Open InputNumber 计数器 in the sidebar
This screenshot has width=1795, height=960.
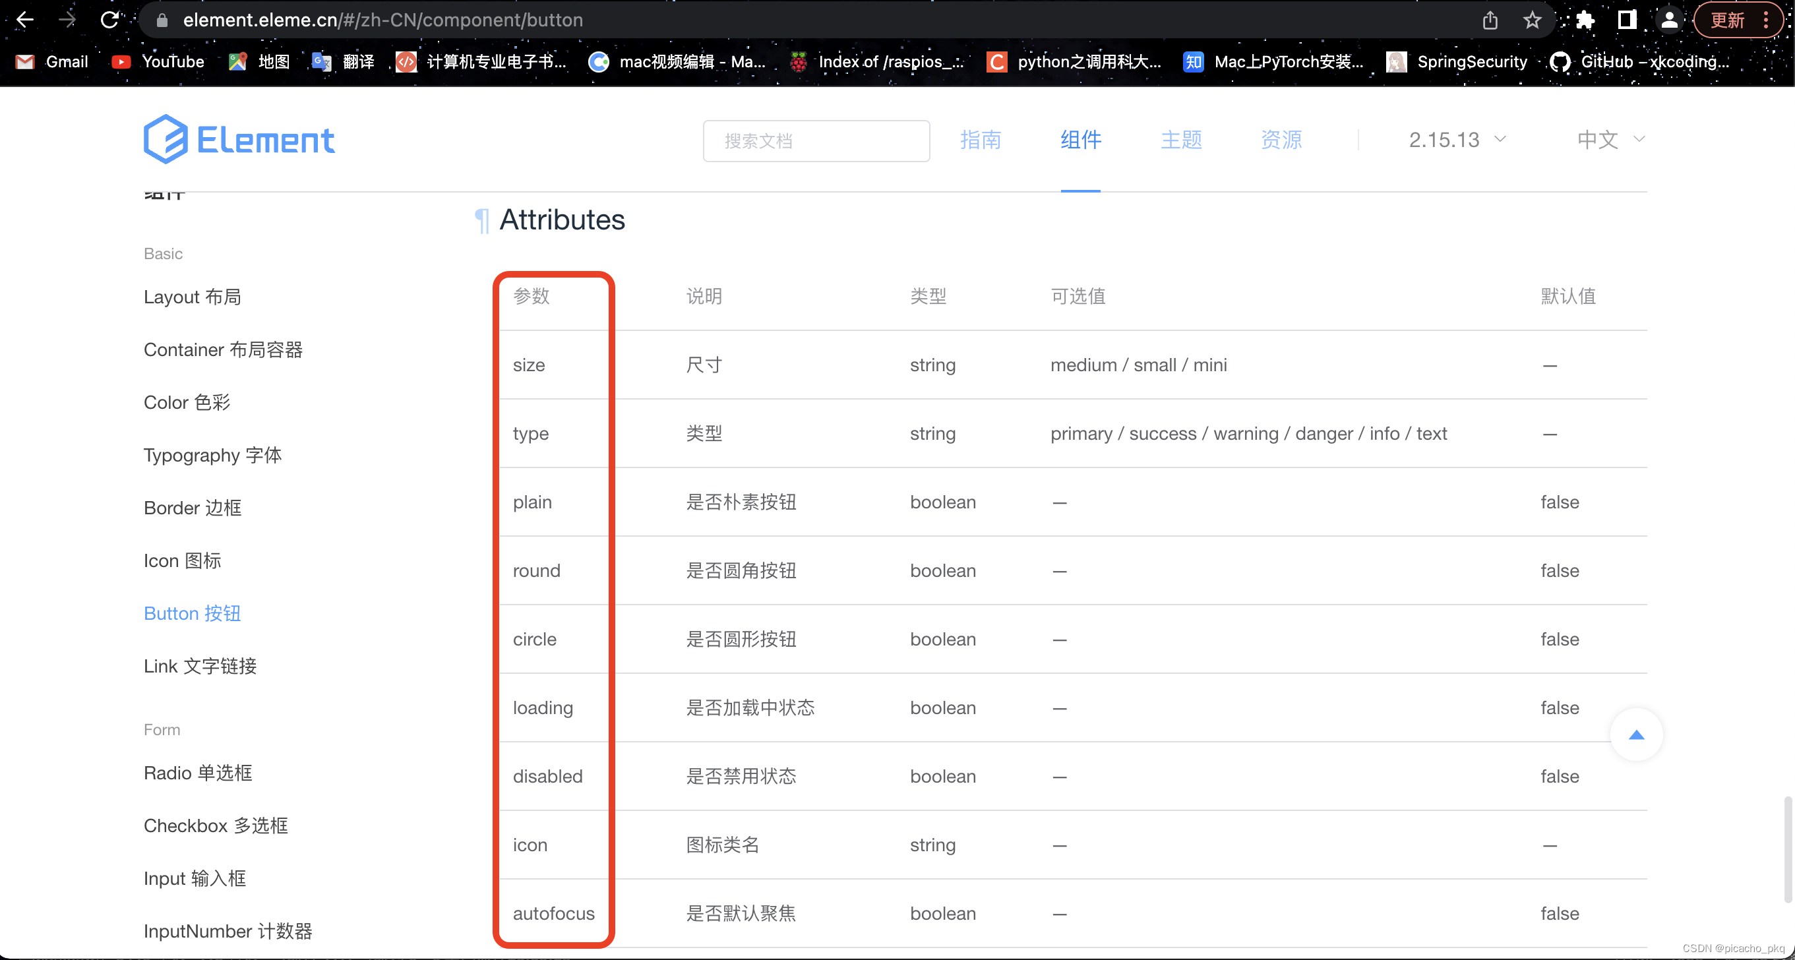coord(228,932)
